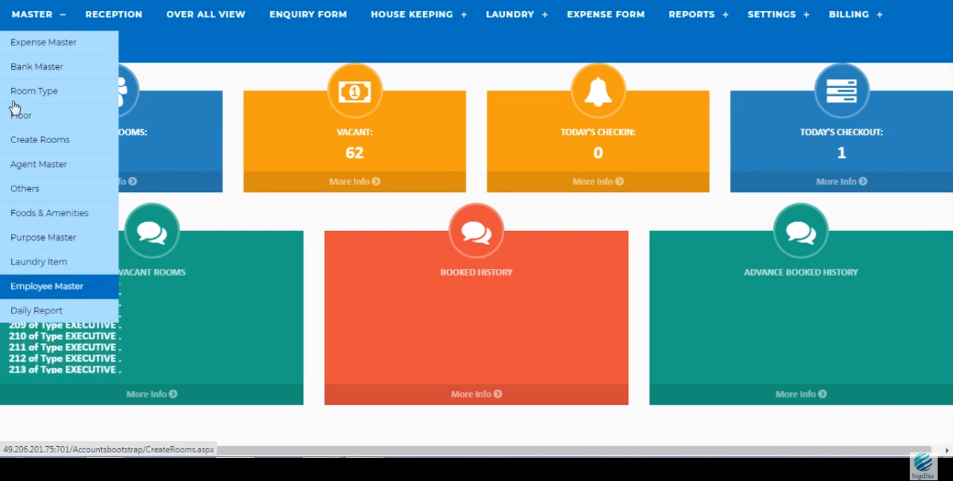Screen dimensions: 953x481
Task: Click the Today's Checkout count 1
Action: (x=841, y=153)
